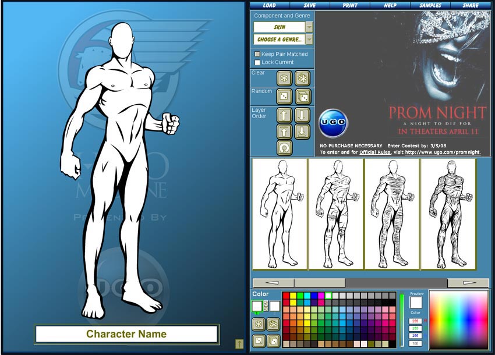Viewport: 495px width, 355px height.
Task: Focus the alpha field showing 100
Action: [x=415, y=343]
